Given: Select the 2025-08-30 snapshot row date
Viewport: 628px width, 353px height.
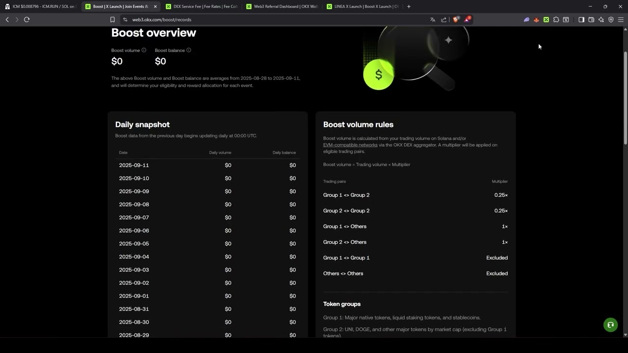Looking at the screenshot, I should (x=134, y=322).
